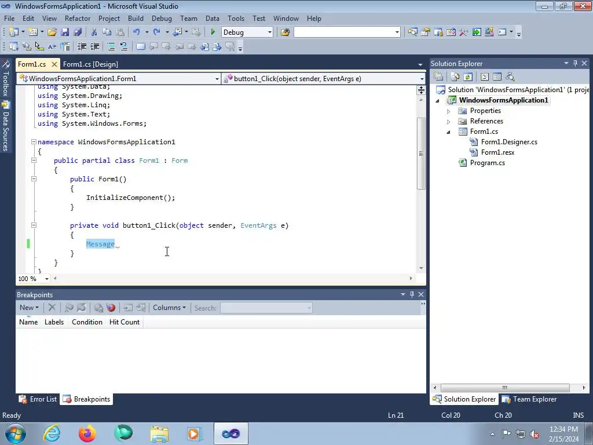Open File using the folder icon
Image resolution: width=593 pixels, height=445 pixels.
click(52, 32)
